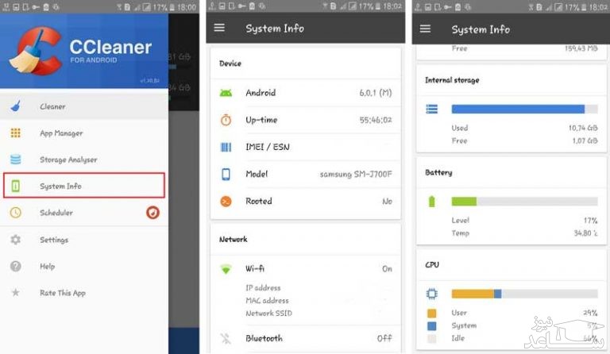Click the Scheduler clock icon
610x354 pixels.
tap(15, 213)
